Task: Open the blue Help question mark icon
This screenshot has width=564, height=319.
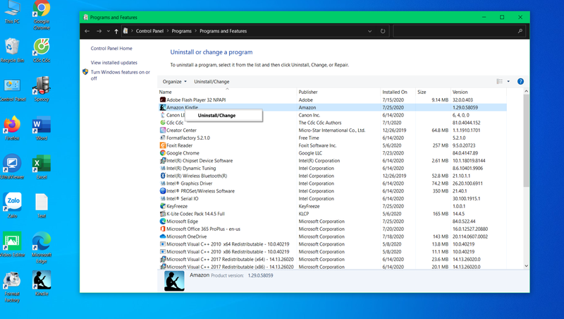Action: (x=521, y=81)
